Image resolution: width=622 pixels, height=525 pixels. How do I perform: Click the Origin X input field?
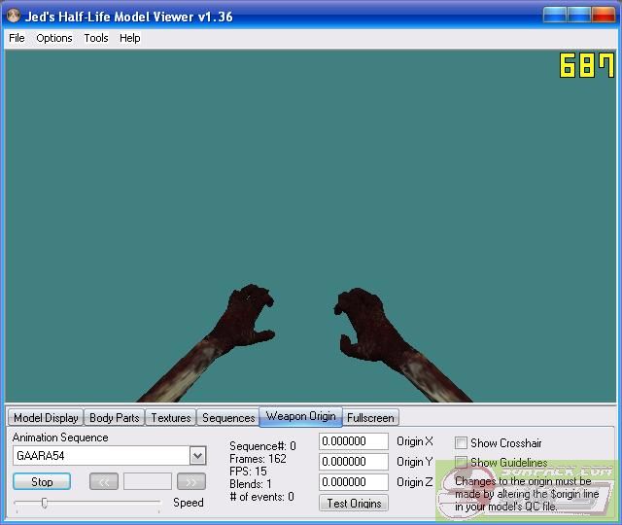354,441
